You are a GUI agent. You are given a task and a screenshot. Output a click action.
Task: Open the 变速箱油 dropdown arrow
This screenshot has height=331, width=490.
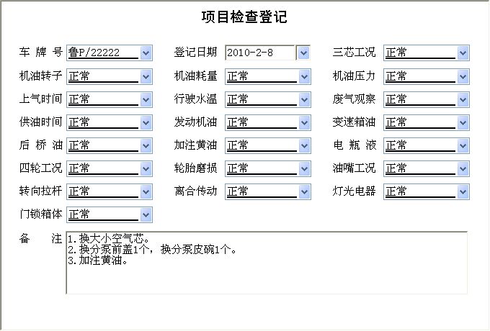click(463, 122)
